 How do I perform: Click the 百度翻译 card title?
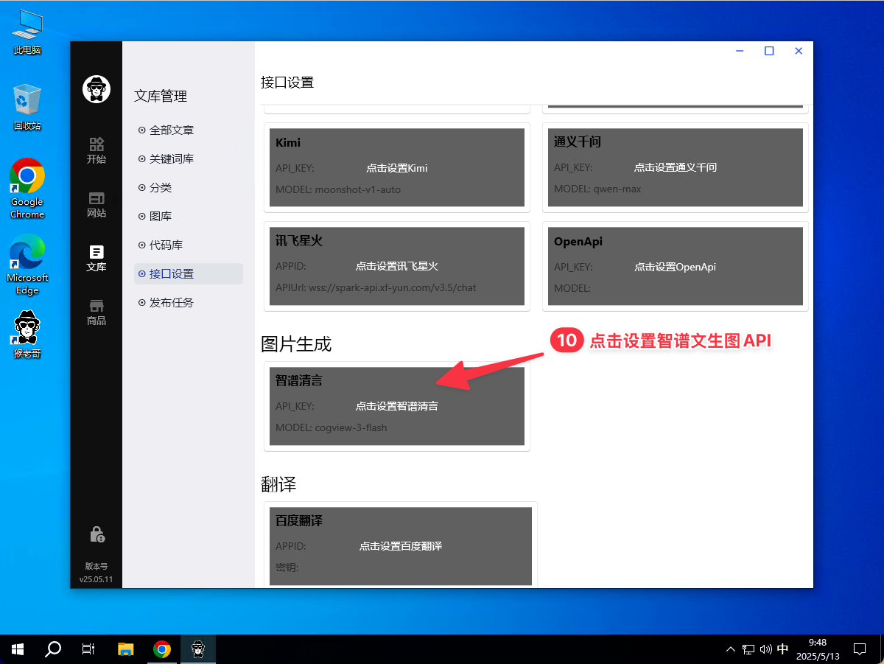click(299, 521)
